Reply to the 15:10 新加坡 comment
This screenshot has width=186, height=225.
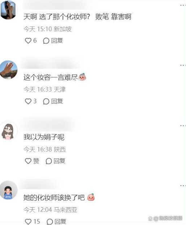tap(53, 41)
